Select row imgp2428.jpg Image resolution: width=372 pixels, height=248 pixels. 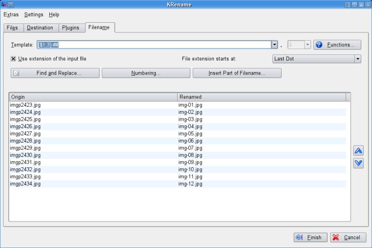pos(178,141)
